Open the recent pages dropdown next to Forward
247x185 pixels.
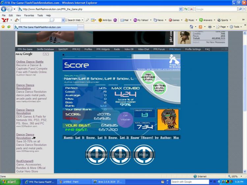[x=14, y=9]
